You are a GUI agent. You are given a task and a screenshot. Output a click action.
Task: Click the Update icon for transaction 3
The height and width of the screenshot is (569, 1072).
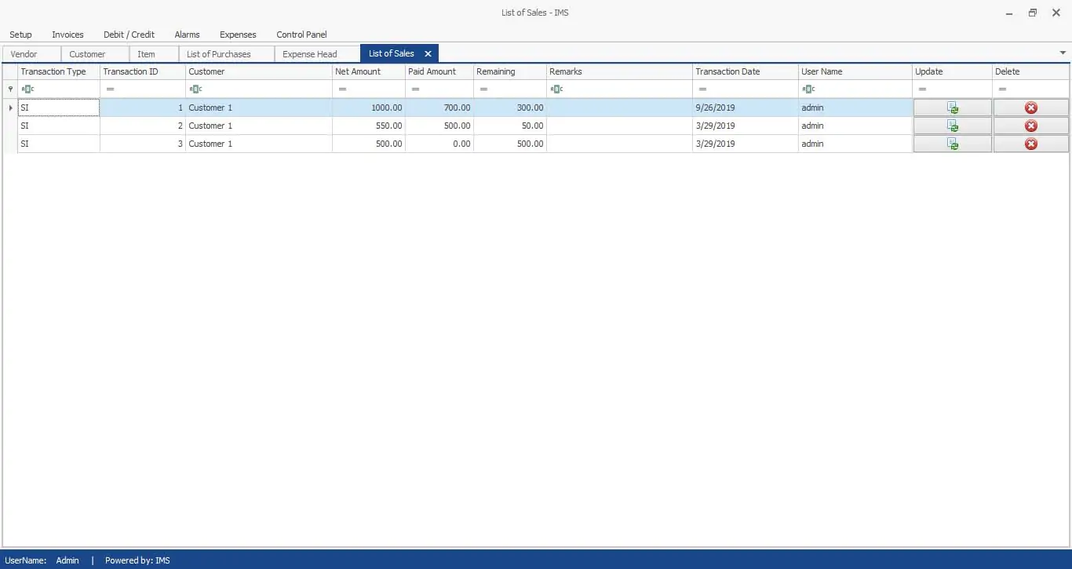click(952, 144)
